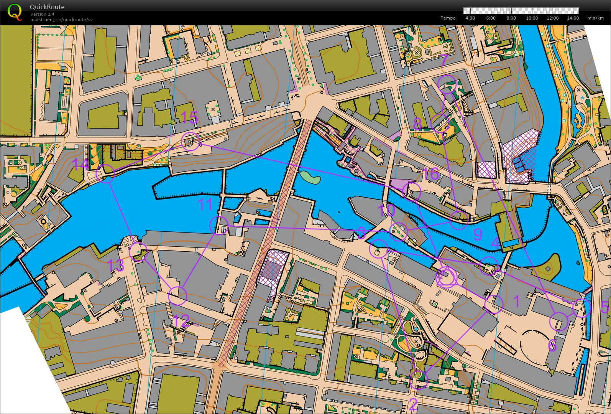Open the matstroeng.se/quickroute/sv link

(x=61, y=20)
